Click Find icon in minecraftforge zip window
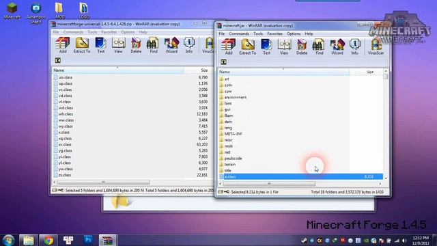437x246 pixels. click(x=153, y=45)
